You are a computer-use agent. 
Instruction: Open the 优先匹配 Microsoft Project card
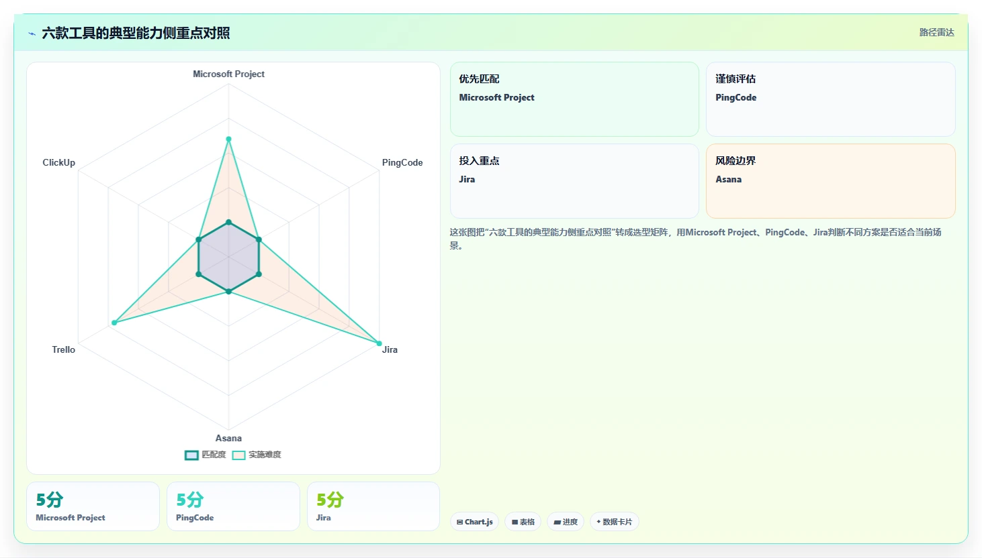[x=574, y=99]
